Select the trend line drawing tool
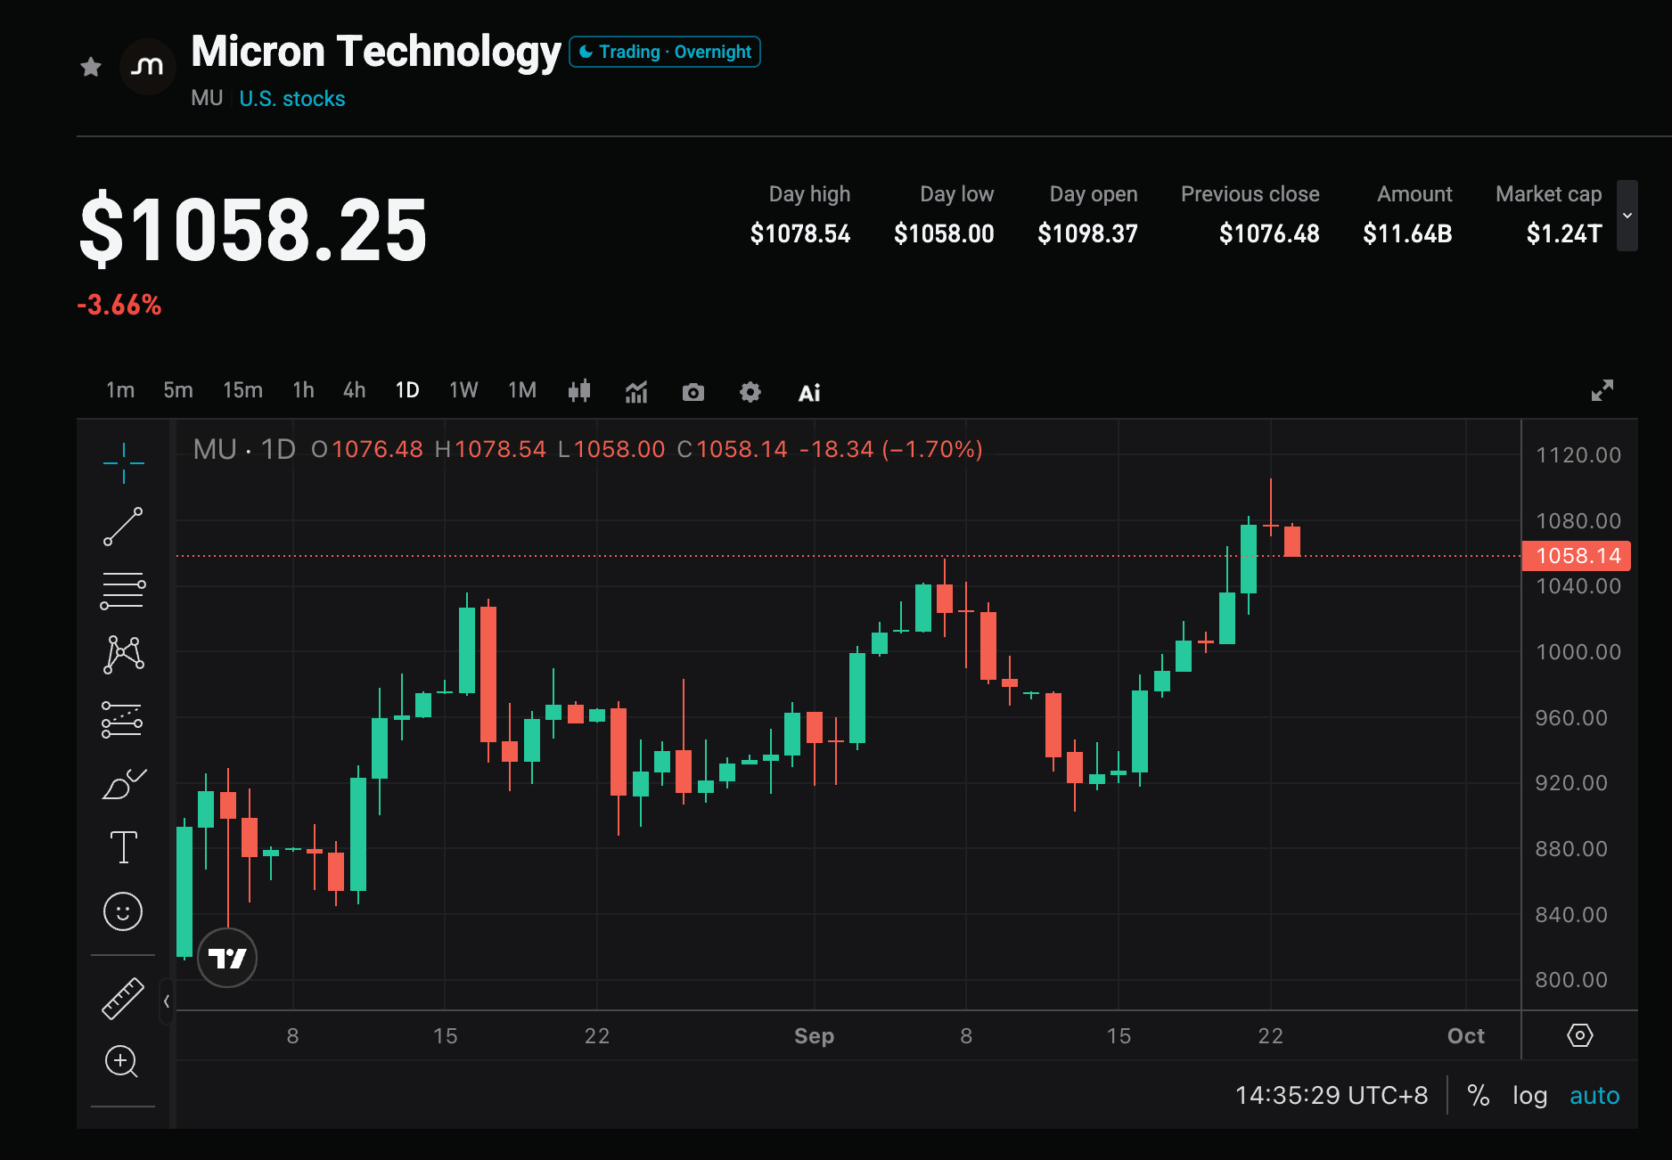 (x=123, y=527)
